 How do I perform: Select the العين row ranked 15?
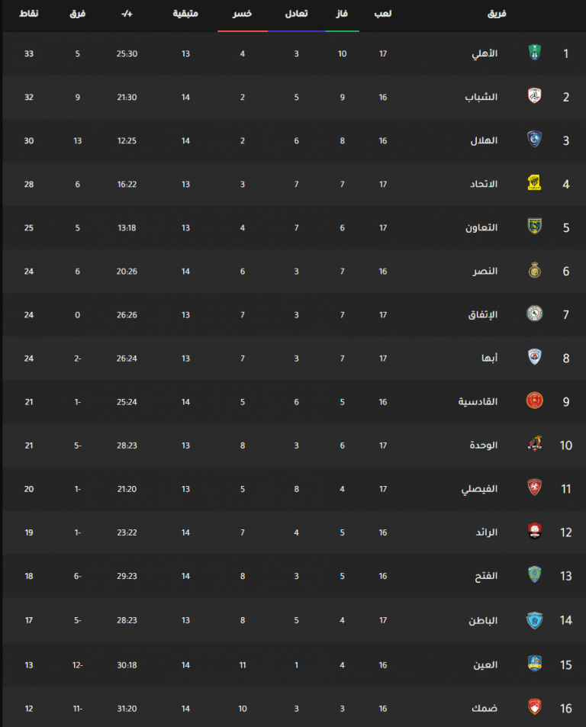(294, 665)
